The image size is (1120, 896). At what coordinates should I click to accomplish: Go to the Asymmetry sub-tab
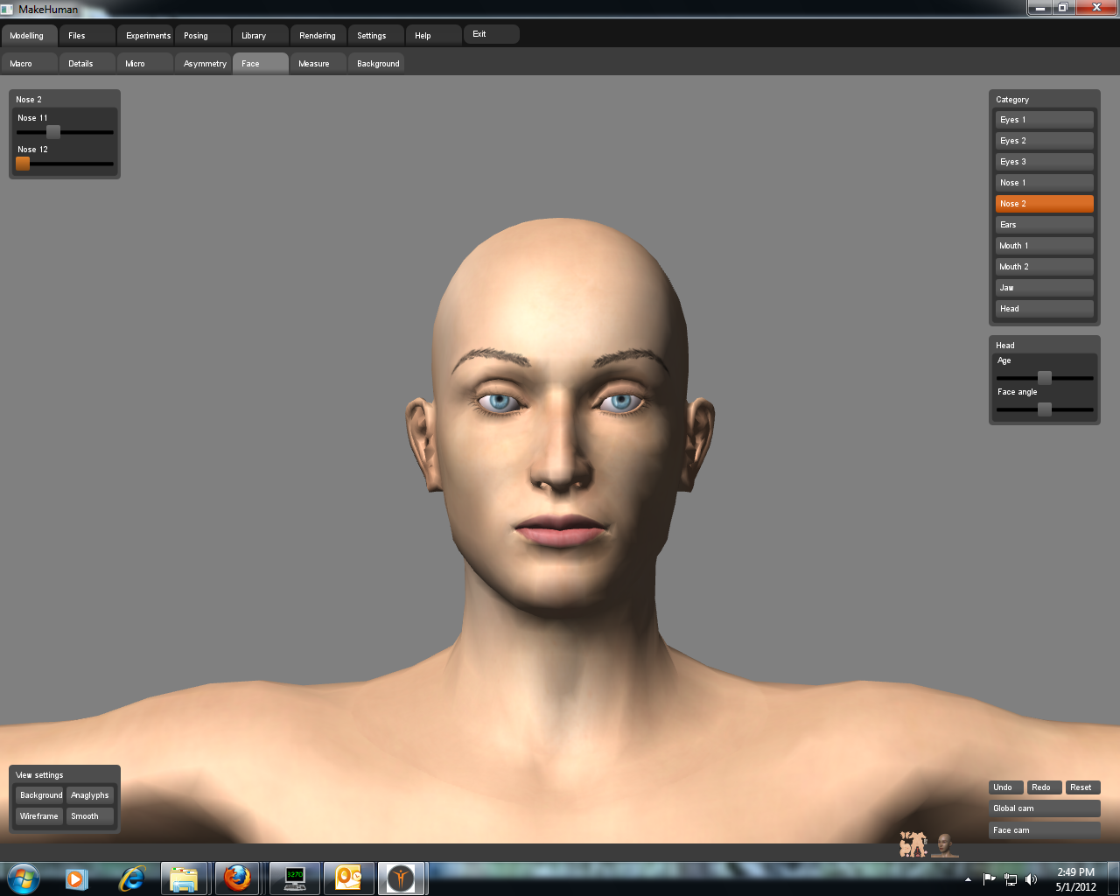(203, 64)
